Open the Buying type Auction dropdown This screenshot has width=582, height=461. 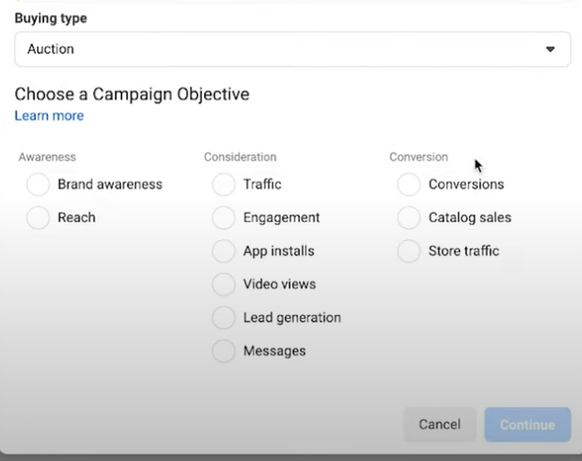pyautogui.click(x=292, y=49)
